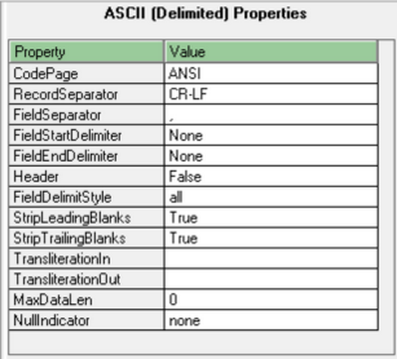Click the empty TransliterationOut value cell
Screen dimensions: 397x359
pyautogui.click(x=270, y=280)
